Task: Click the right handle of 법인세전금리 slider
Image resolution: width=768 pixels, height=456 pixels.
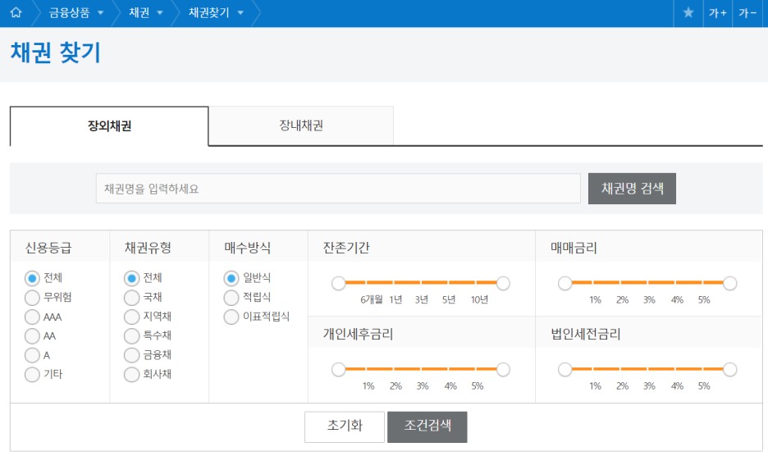Action: pyautogui.click(x=729, y=369)
